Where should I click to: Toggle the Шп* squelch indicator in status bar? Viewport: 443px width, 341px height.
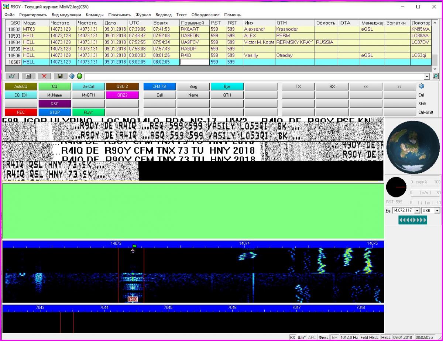302,337
